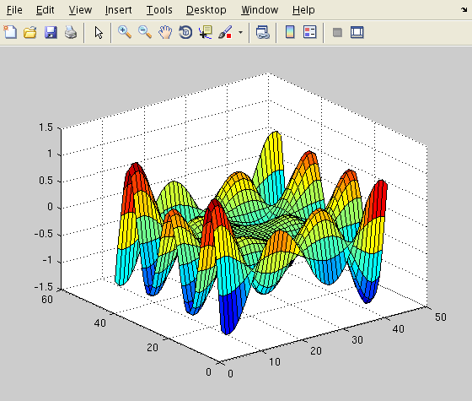
Task: Select the Data Cursor tool
Action: [206, 32]
